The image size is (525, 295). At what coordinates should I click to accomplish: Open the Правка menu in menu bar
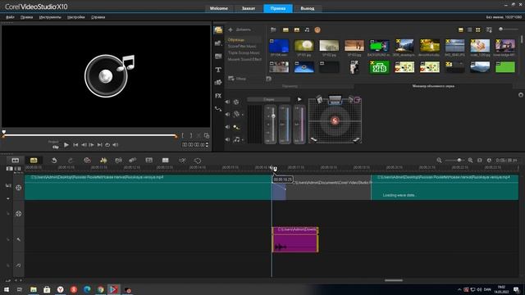click(x=26, y=17)
